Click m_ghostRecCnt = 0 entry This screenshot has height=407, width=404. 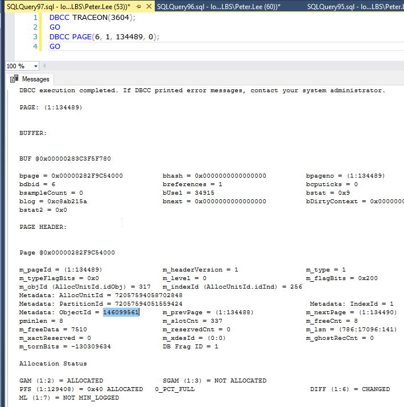point(340,338)
